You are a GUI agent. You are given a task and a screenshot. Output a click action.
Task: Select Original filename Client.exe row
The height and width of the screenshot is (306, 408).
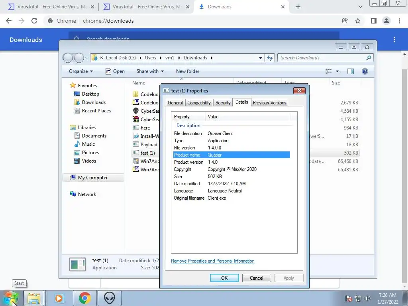click(x=231, y=198)
